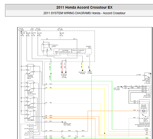
Task: Click the black arrowhead above HORNS SYSTEM
Action: [x=90, y=70]
